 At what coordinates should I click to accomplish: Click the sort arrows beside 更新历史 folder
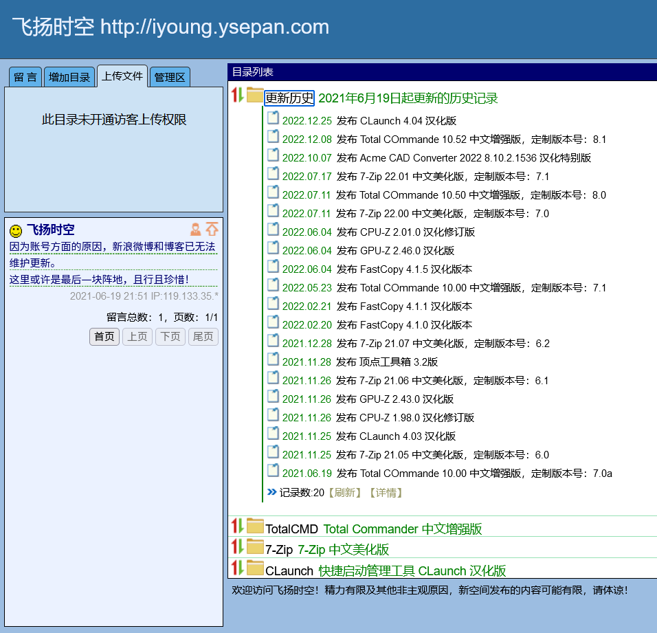237,96
